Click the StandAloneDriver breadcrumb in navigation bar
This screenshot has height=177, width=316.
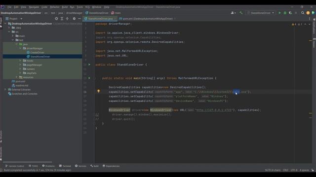pyautogui.click(x=97, y=13)
